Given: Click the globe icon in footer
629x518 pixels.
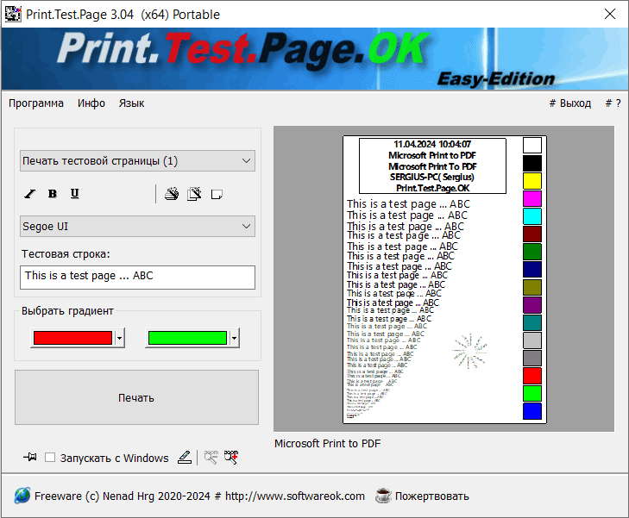Looking at the screenshot, I should coord(22,496).
